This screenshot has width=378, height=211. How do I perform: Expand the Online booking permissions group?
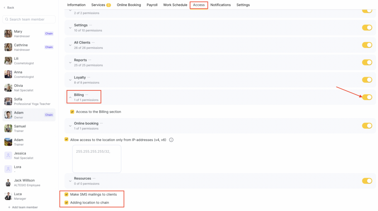[x=70, y=126]
